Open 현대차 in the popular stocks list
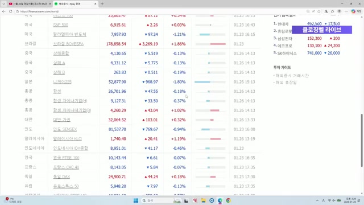Image resolution: width=364 pixels, height=205 pixels. [283, 24]
